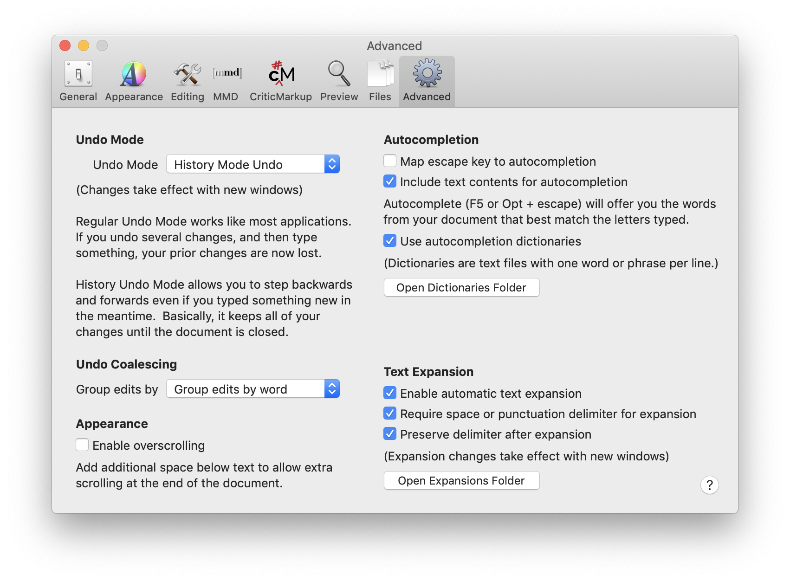
Task: Turn off Enable automatic text expansion
Action: coord(390,393)
